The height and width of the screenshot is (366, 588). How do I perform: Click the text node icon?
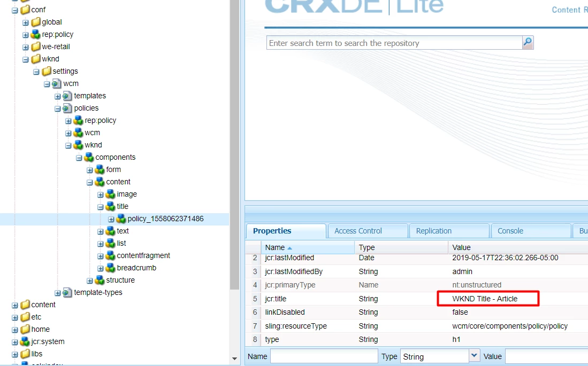coord(110,231)
